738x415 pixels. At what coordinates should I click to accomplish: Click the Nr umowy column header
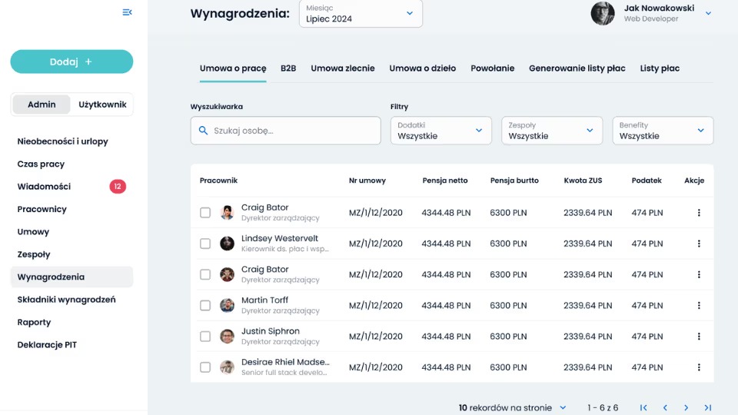point(367,180)
